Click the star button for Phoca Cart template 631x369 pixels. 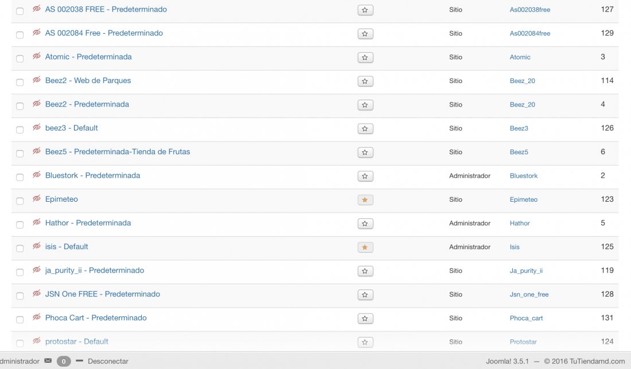(365, 319)
